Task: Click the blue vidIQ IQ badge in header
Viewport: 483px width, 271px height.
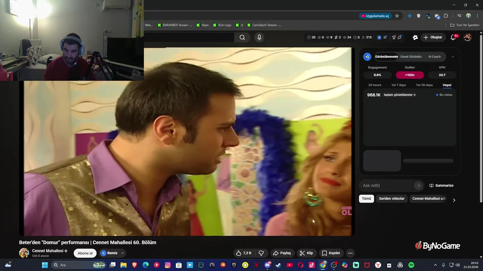Action: click(379, 37)
